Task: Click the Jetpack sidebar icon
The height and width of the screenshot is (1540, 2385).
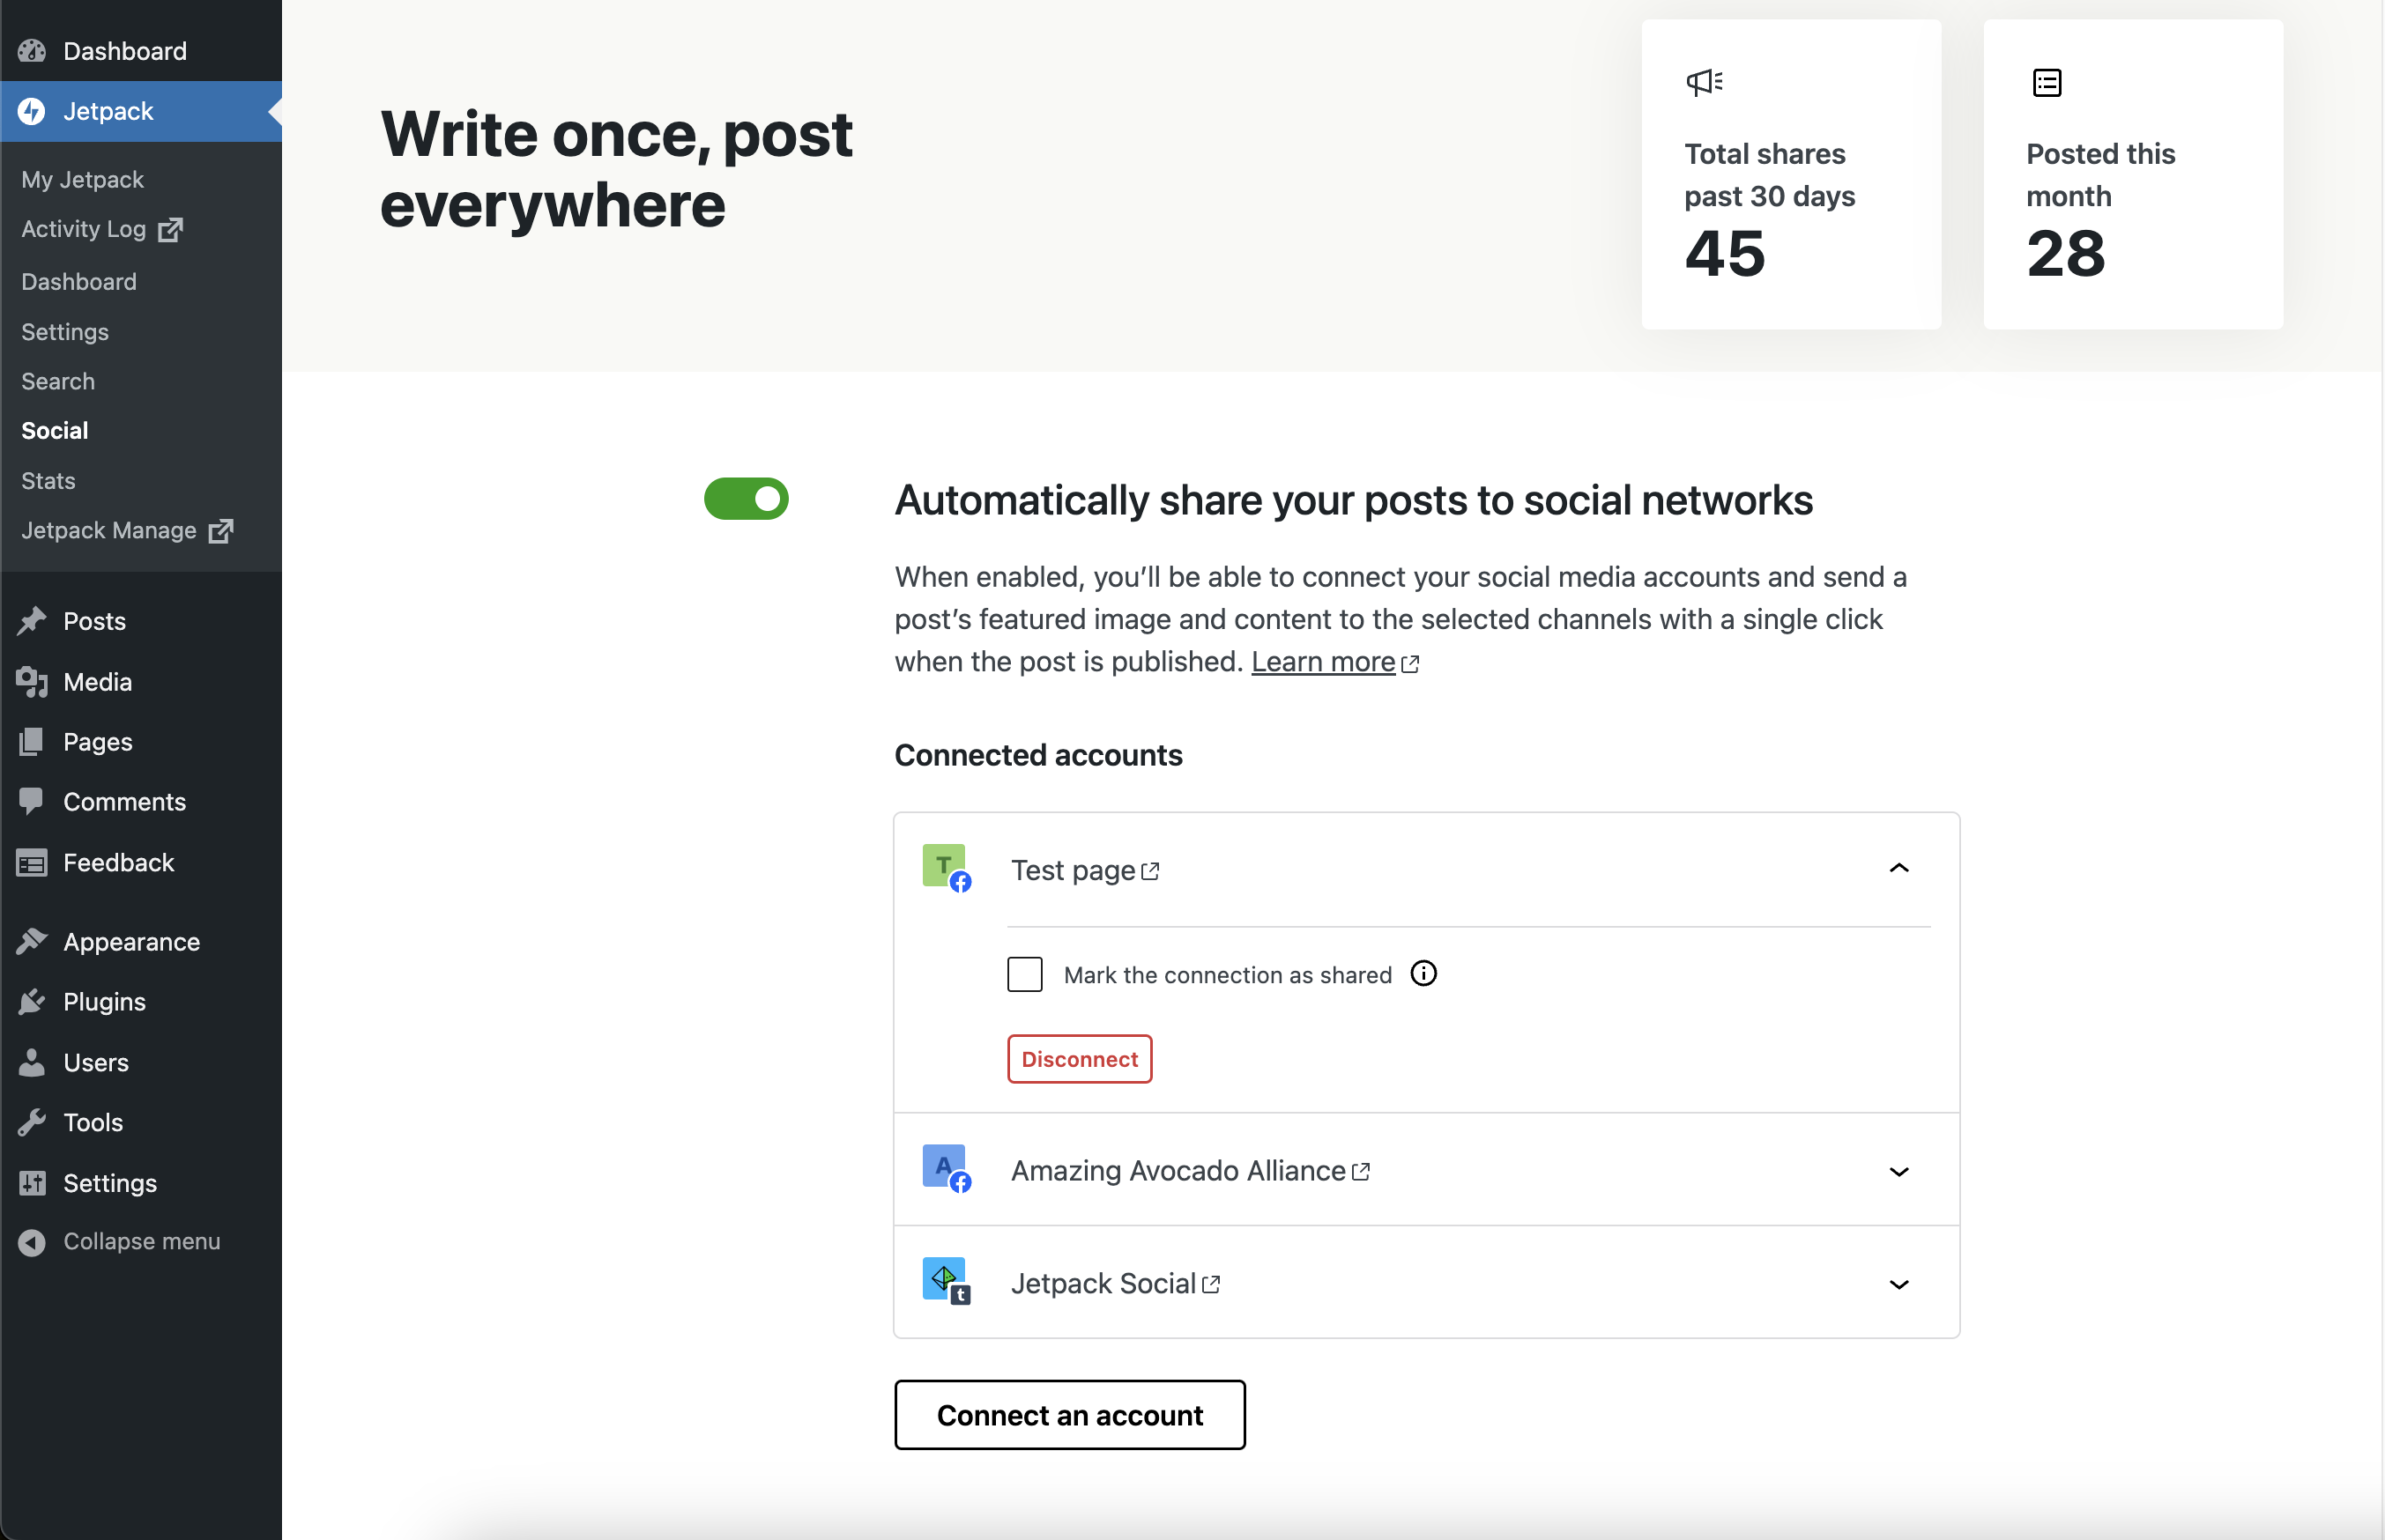Action: pos(32,109)
